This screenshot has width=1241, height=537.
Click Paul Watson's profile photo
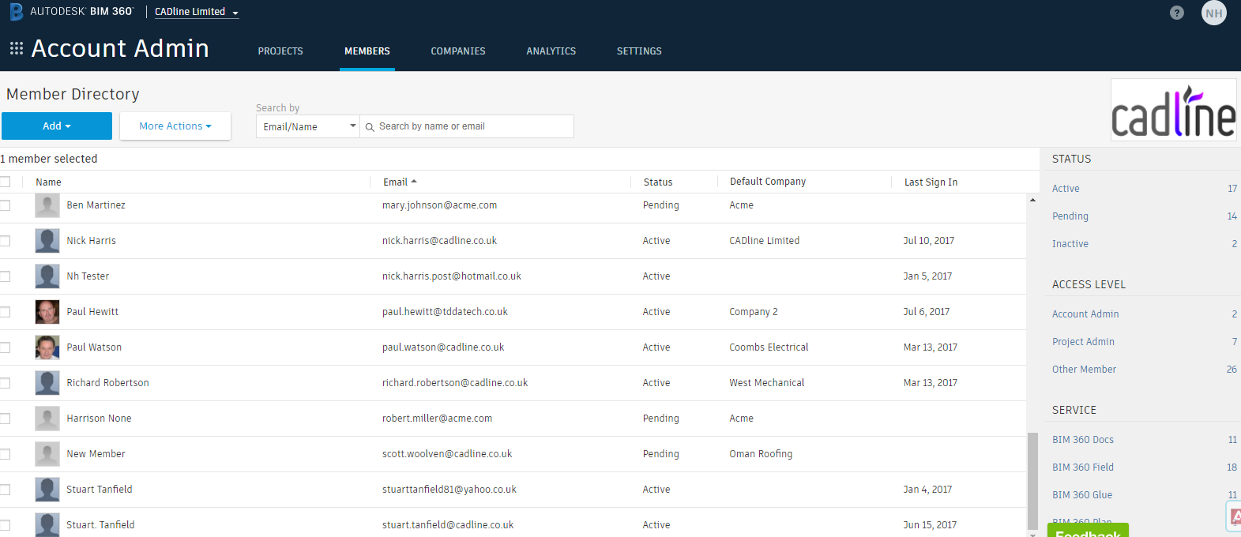[x=47, y=347]
